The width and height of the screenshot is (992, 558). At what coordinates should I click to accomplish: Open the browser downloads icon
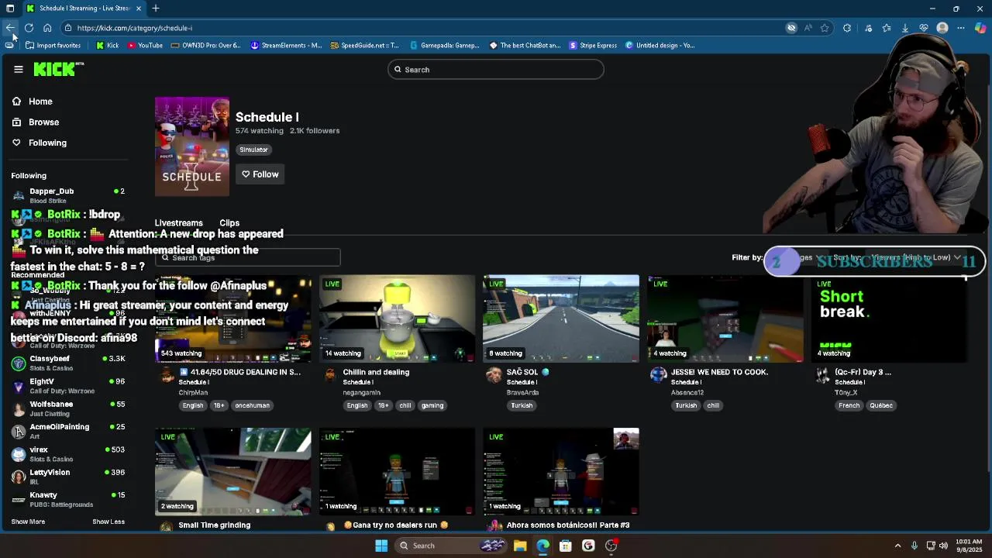pos(905,28)
